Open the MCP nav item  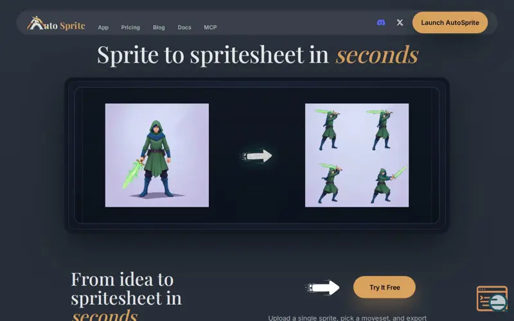tap(210, 28)
